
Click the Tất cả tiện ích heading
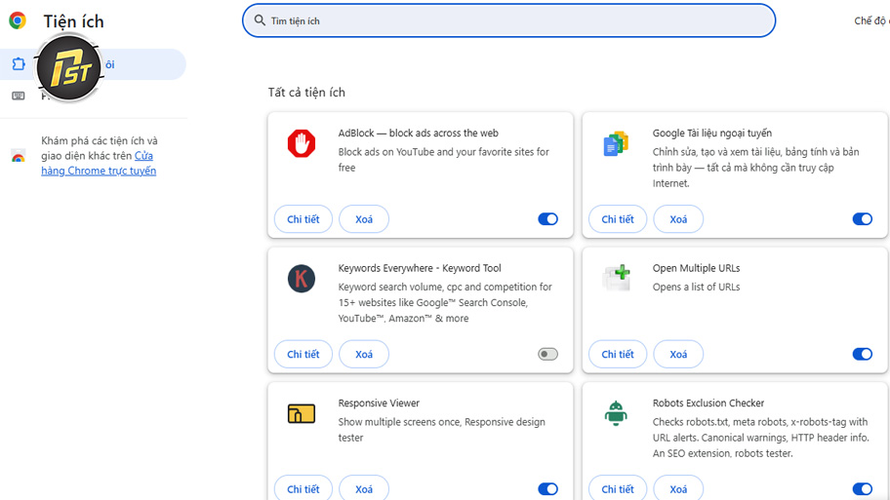pos(306,92)
